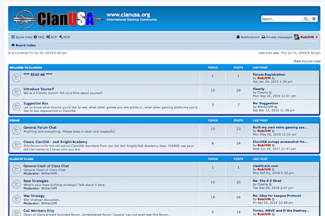View latest post icon in Introduce Yourself row
Screen dimensions: 325x216
tap(270, 92)
